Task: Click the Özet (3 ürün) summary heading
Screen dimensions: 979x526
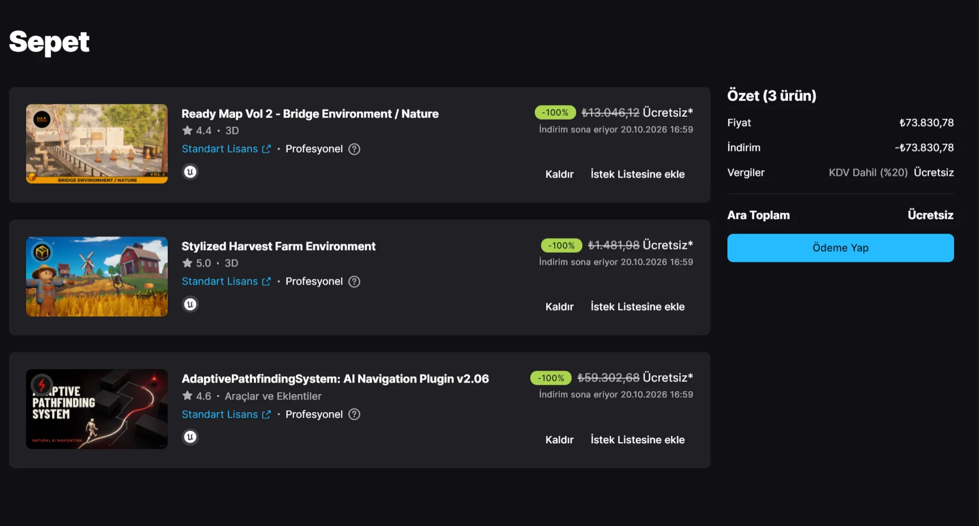Action: (772, 96)
